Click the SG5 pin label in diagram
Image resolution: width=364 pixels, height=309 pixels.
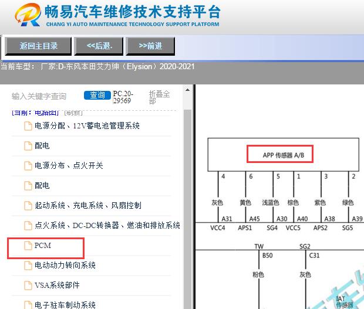click(348, 228)
